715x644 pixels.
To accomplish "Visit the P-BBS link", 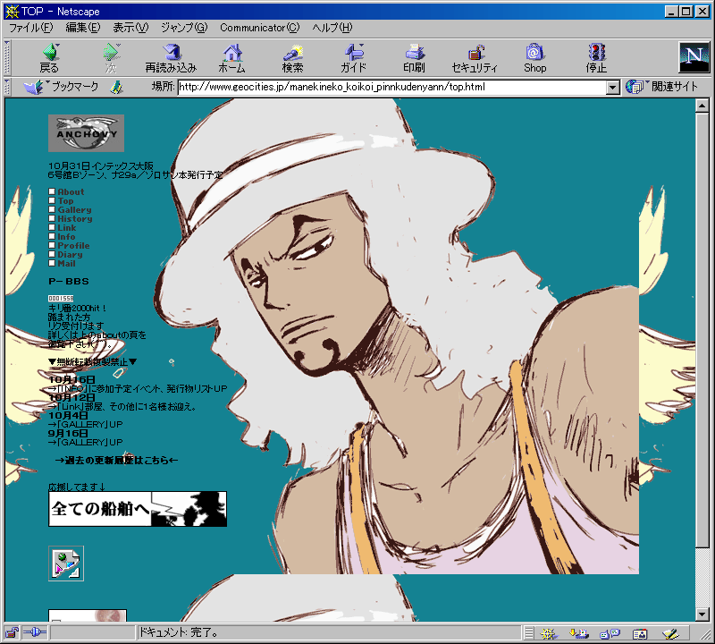I will [69, 282].
